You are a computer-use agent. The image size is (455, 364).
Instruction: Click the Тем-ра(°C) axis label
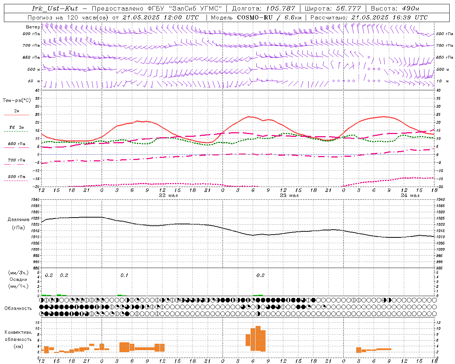click(17, 101)
